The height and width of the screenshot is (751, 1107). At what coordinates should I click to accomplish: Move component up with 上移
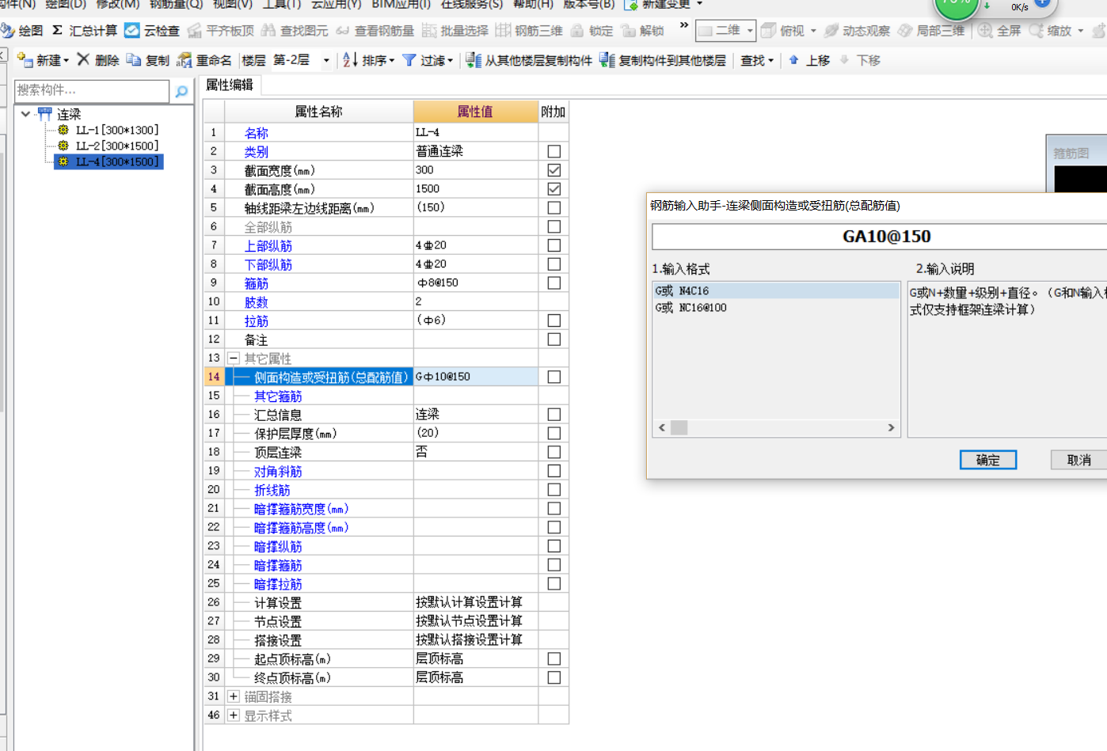(808, 60)
